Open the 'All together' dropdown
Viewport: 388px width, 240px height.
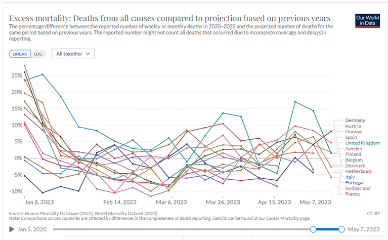(73, 54)
